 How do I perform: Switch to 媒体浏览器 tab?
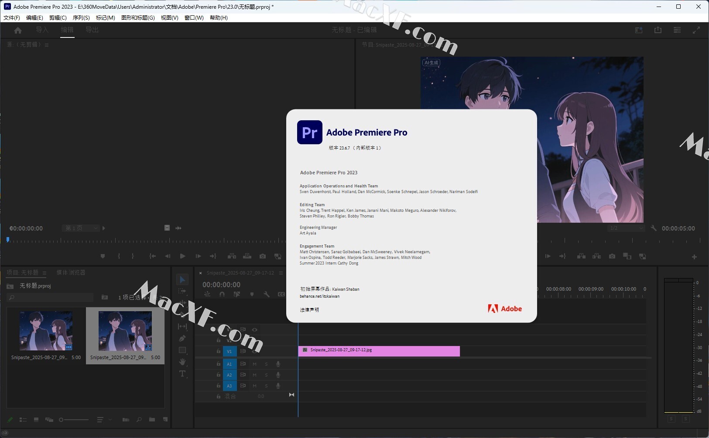71,272
